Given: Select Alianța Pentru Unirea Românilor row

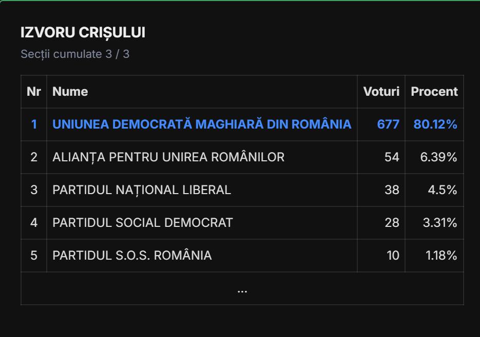Looking at the screenshot, I should (168, 157).
